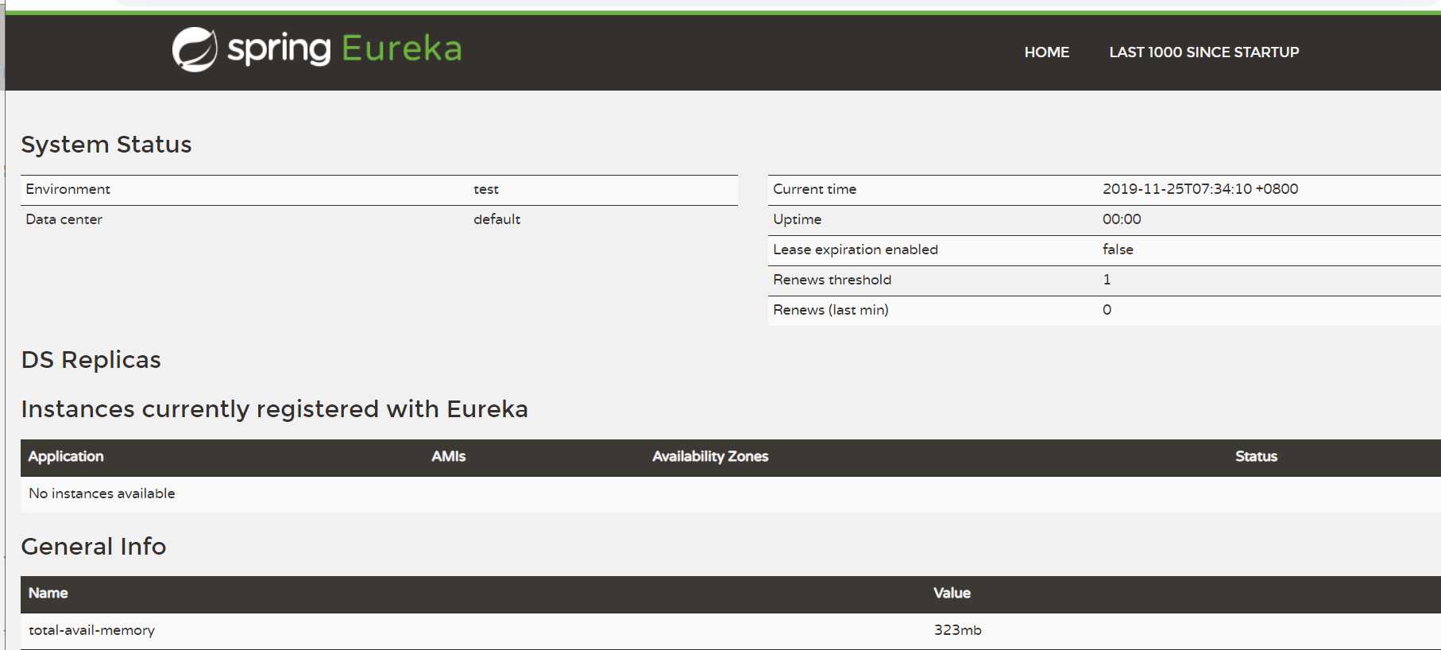Screen dimensions: 1441x650
Task: Click the Availability Zones column header
Action: coord(710,457)
